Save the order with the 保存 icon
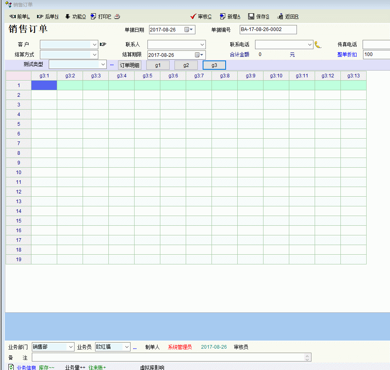 click(x=251, y=17)
